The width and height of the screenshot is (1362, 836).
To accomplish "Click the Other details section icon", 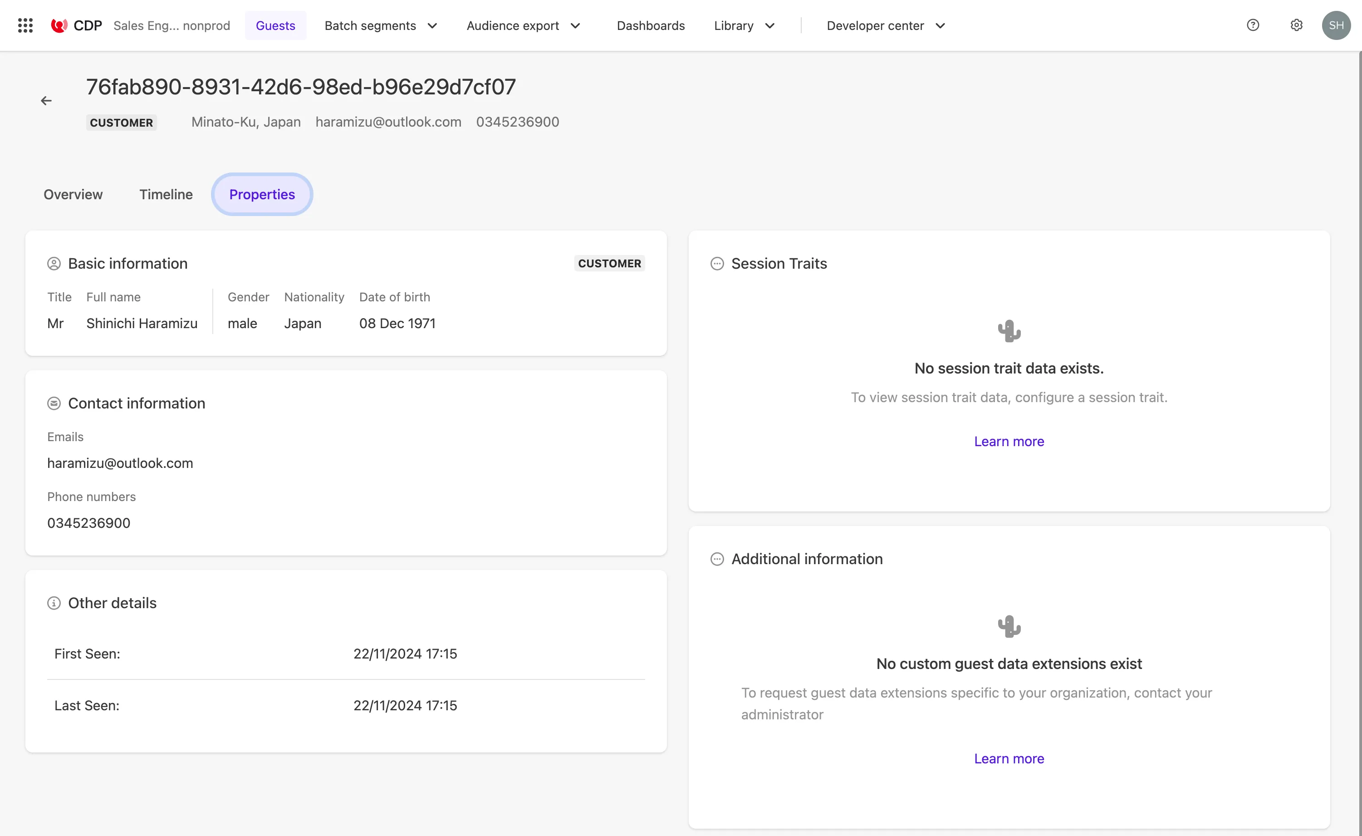I will [x=54, y=601].
